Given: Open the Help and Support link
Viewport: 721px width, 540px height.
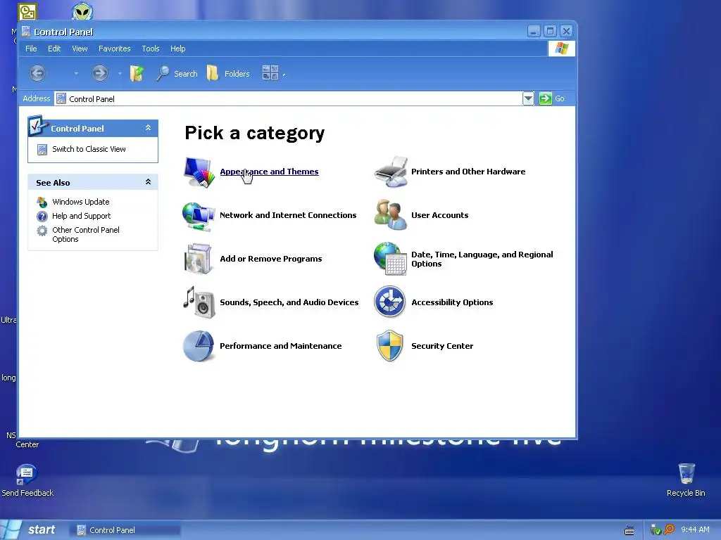Looking at the screenshot, I should click(x=82, y=216).
